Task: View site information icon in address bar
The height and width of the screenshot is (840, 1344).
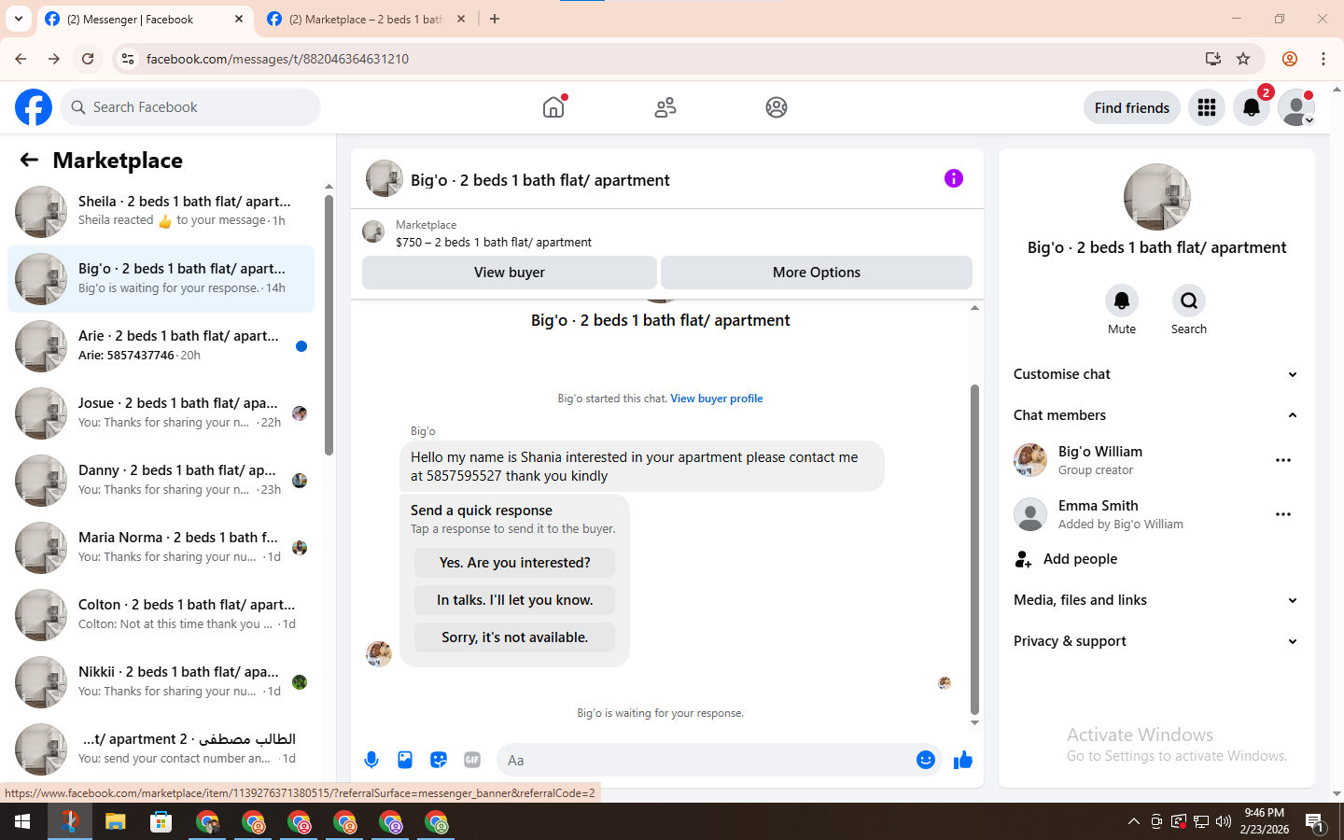Action: (x=128, y=59)
